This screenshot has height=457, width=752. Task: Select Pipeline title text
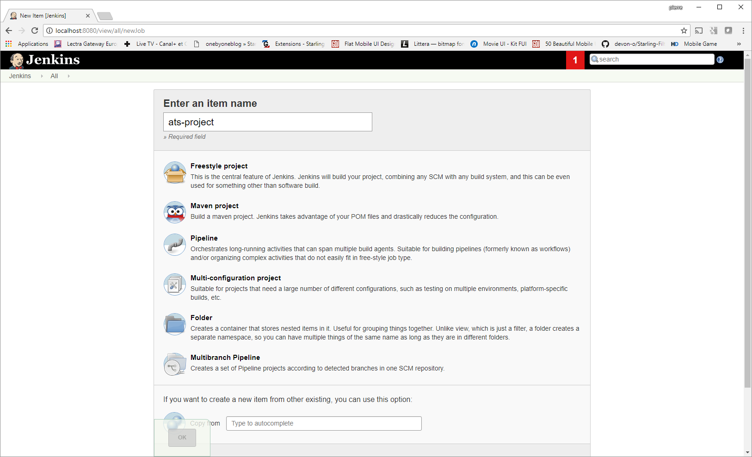point(204,238)
